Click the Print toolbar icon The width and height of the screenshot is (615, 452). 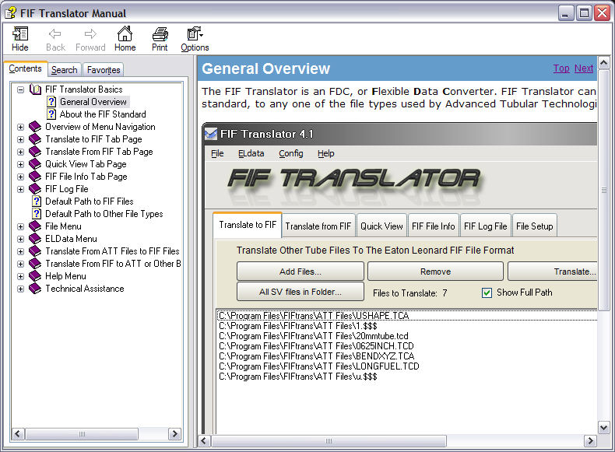(160, 34)
